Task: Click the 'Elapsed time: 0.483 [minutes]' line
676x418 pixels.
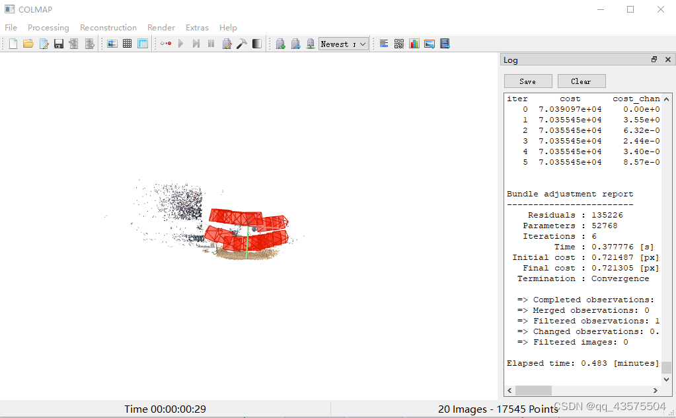Action: click(583, 363)
